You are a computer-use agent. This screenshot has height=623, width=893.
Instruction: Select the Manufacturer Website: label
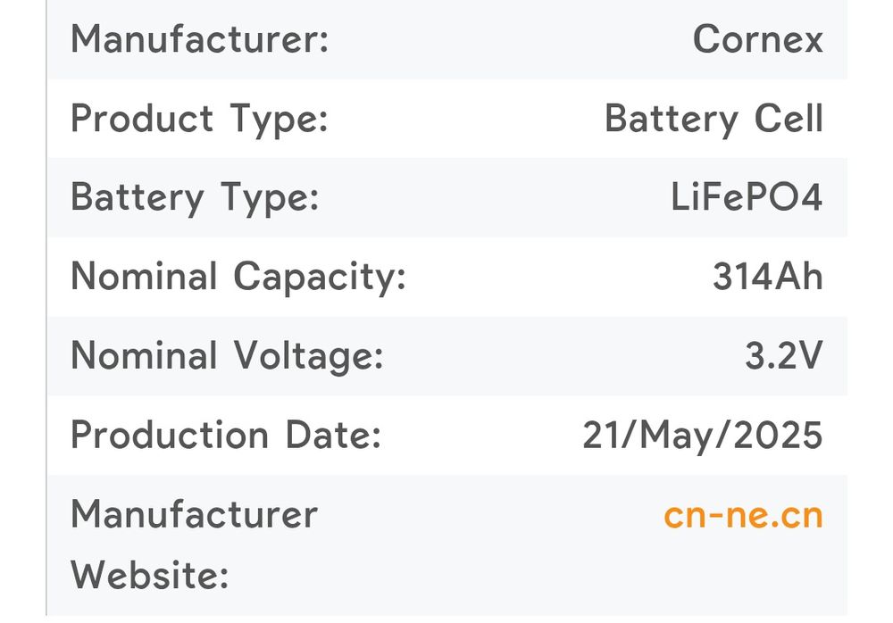tap(194, 544)
